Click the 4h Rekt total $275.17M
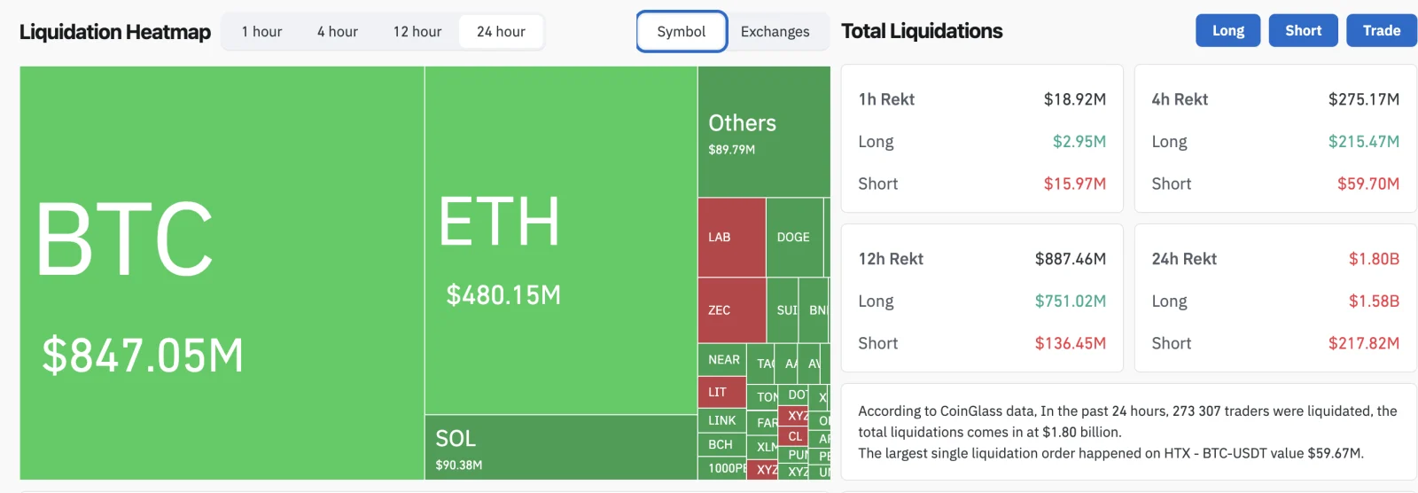1418x493 pixels. [x=1364, y=99]
